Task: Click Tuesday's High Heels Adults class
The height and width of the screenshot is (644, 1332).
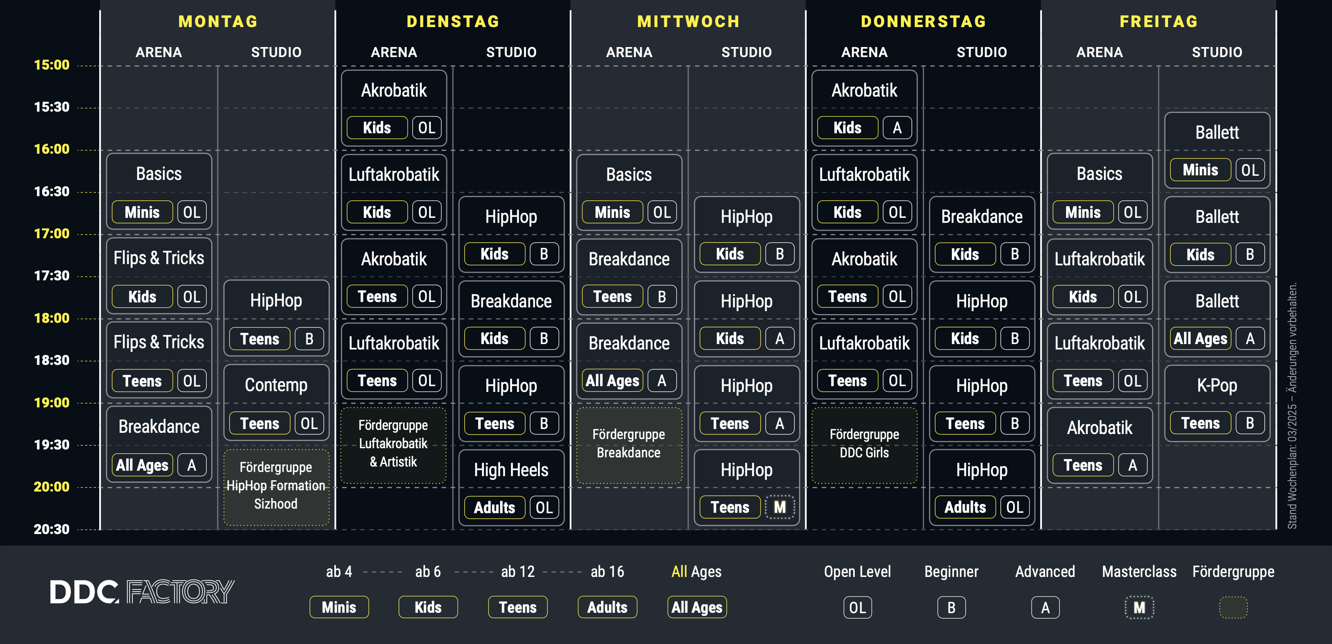Action: pyautogui.click(x=511, y=487)
